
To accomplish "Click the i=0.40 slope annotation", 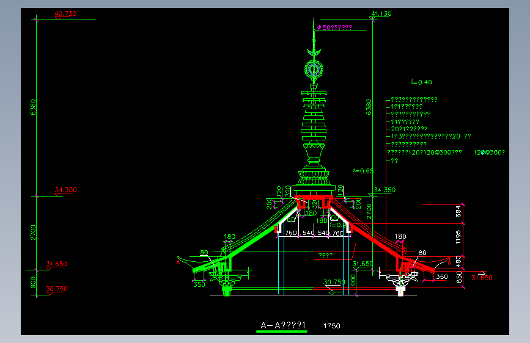I will click(422, 82).
